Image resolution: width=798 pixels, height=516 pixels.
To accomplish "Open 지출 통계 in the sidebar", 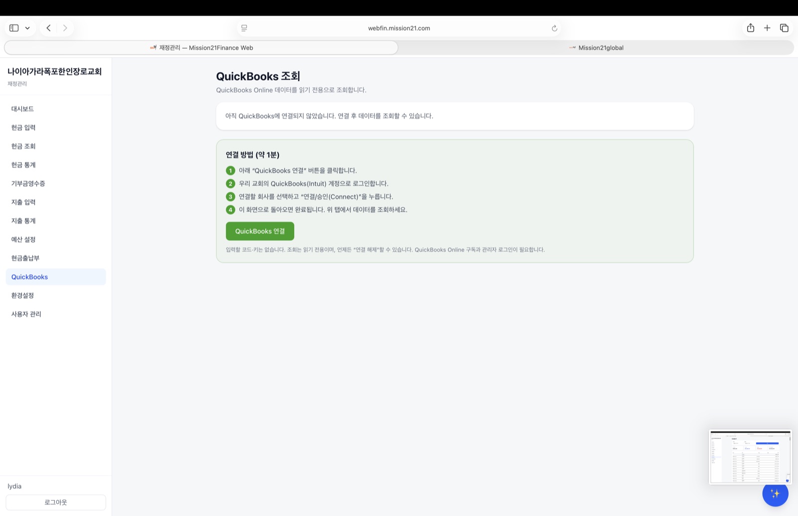I will click(x=56, y=221).
